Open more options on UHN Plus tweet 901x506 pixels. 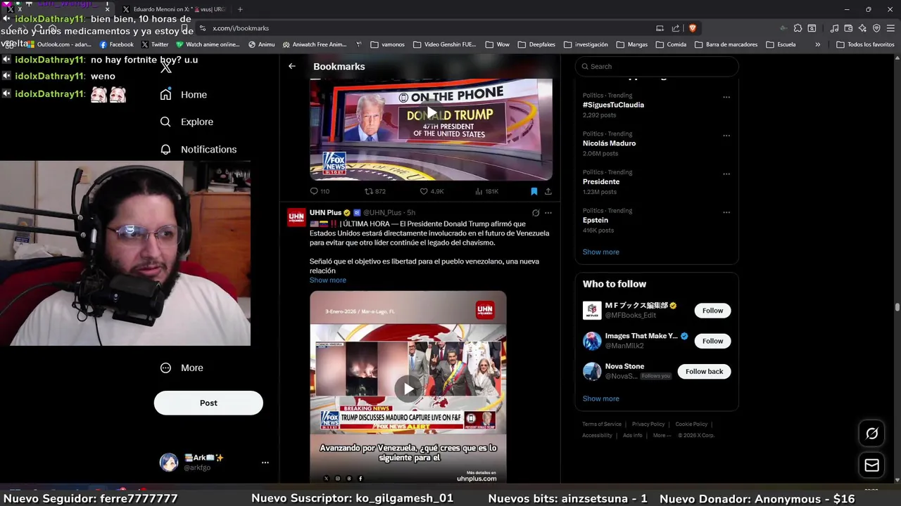[x=548, y=212]
